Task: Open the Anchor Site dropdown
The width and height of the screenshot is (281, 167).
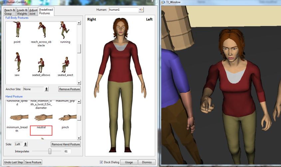Action: 47,89
